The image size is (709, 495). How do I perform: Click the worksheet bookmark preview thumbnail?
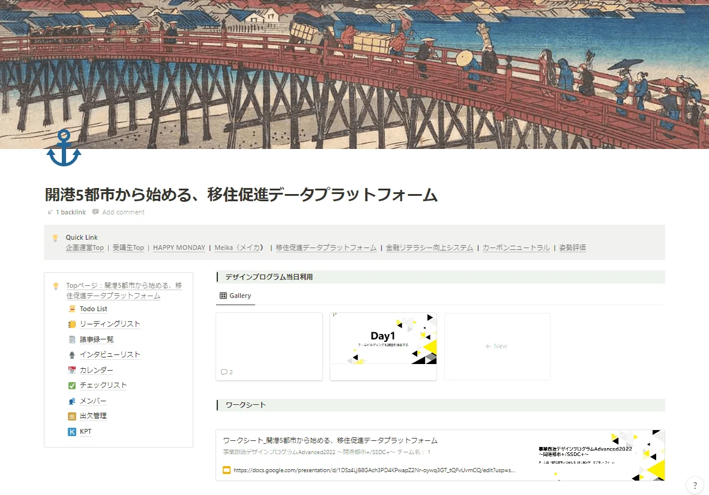click(599, 455)
